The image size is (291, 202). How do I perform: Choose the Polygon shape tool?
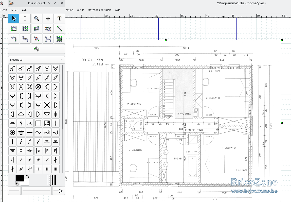pos(37,29)
